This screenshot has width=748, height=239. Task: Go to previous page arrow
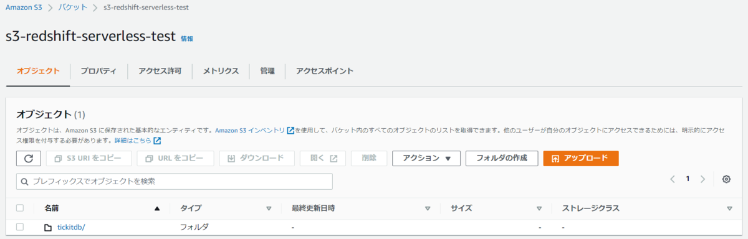pos(673,179)
